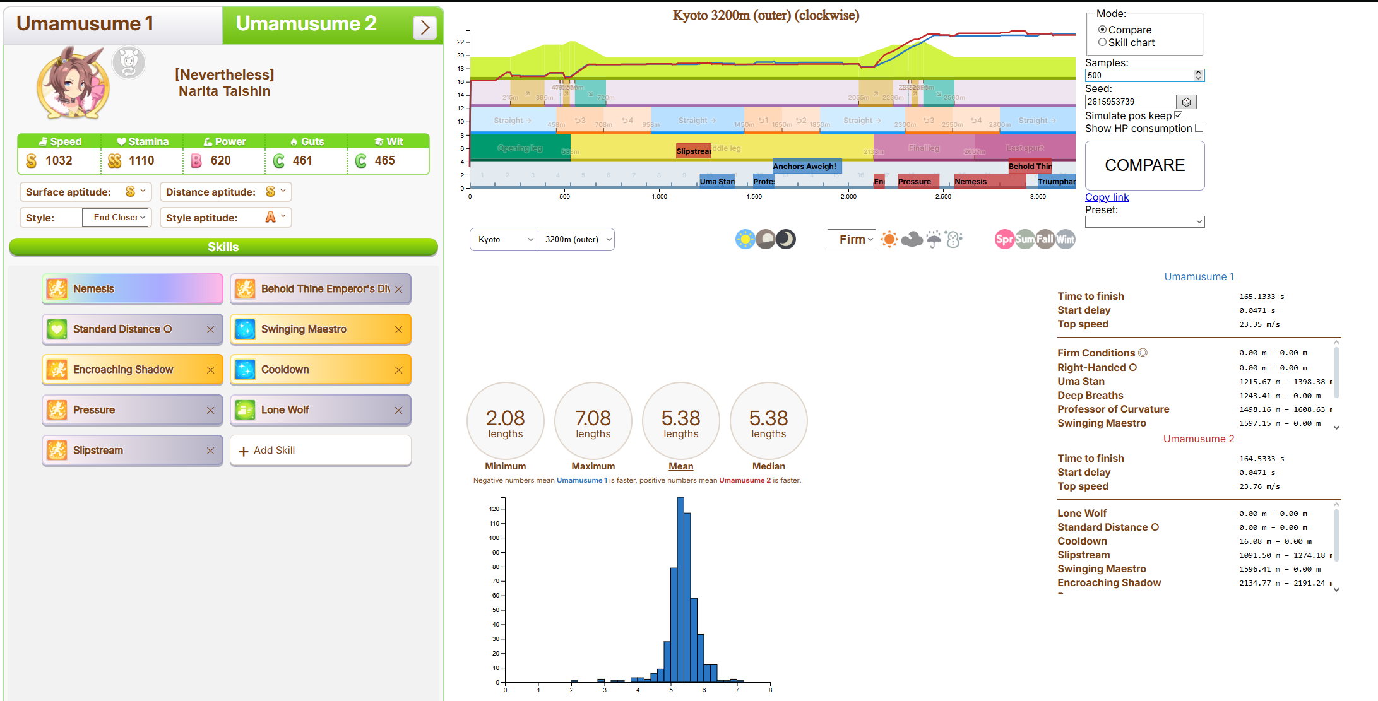Remove the Encroaching Shadow skill
1378x701 pixels.
(x=211, y=370)
